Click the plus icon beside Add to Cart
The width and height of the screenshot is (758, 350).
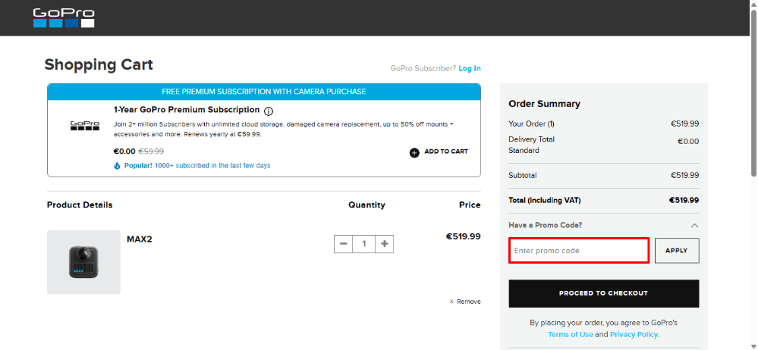pyautogui.click(x=414, y=153)
